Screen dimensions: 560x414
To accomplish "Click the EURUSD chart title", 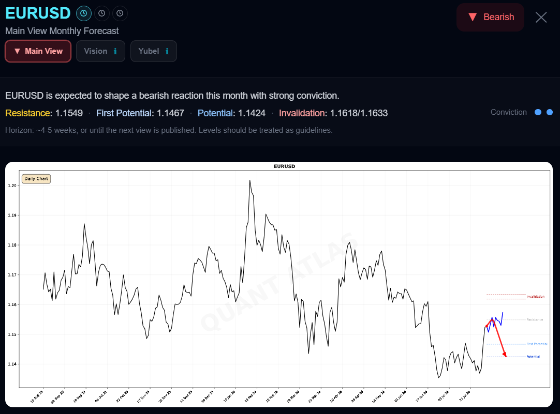I will [x=284, y=166].
